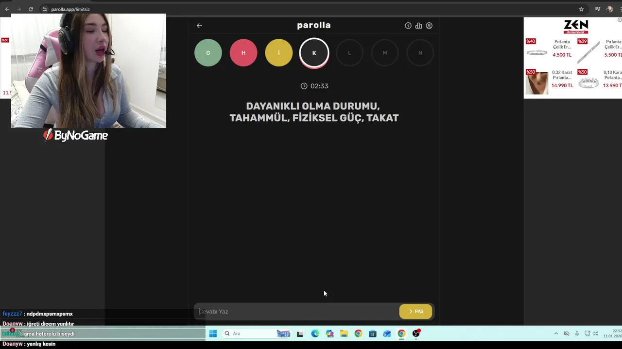The width and height of the screenshot is (622, 349).
Task: Open browser media control icon
Action: (x=598, y=9)
